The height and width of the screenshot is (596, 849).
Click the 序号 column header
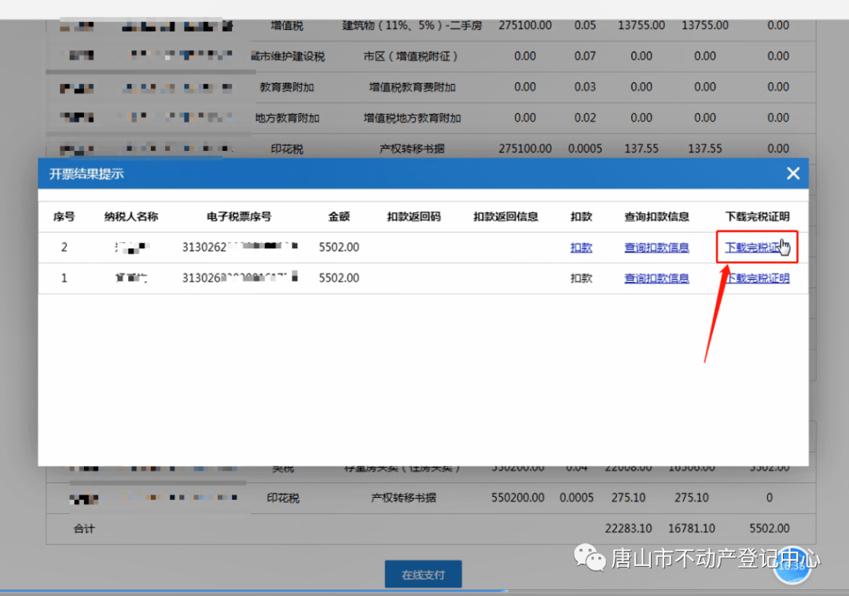click(x=64, y=216)
